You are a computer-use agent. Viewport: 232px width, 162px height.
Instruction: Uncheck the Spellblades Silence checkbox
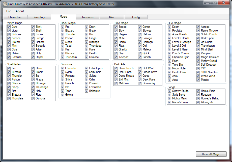(x=9, y=83)
